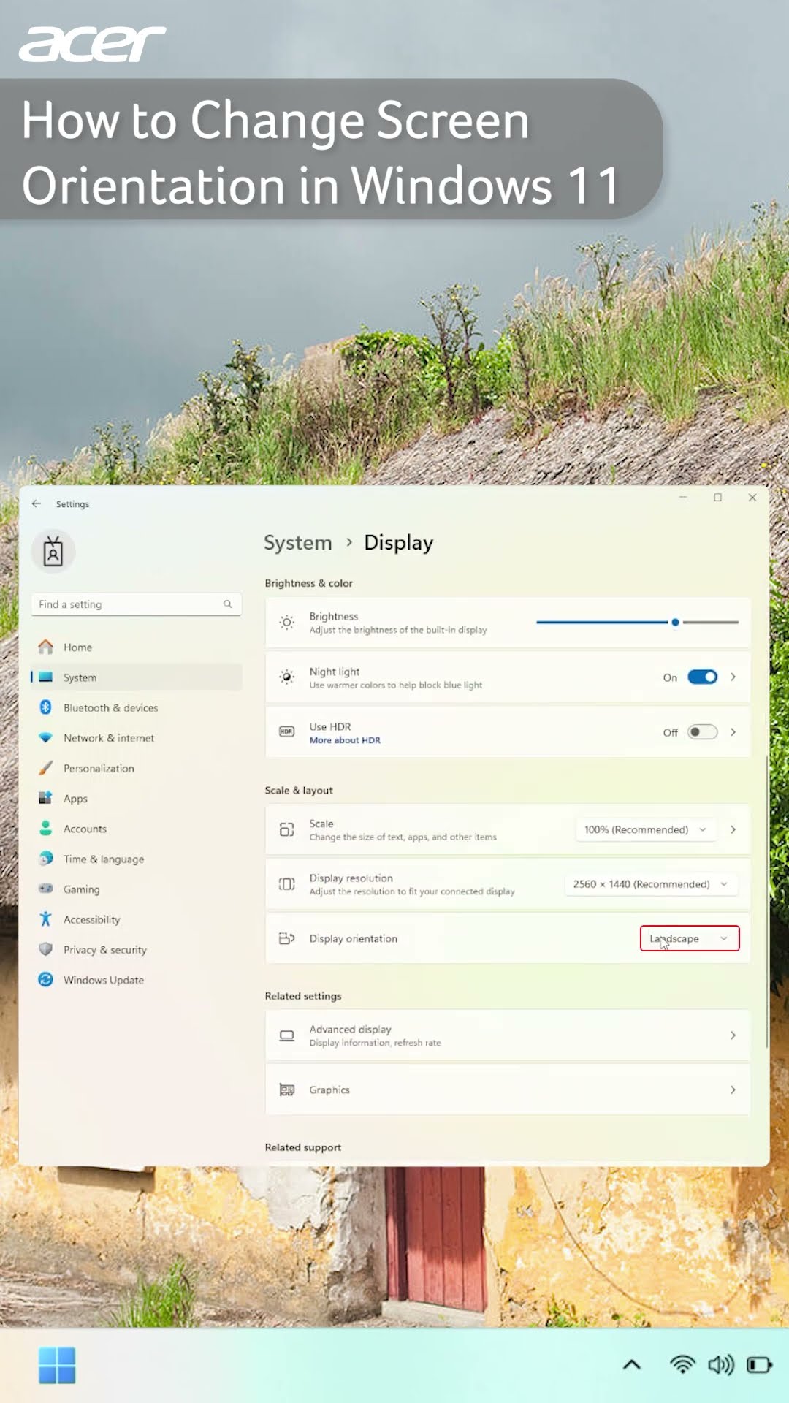This screenshot has width=789, height=1403.
Task: Click the Scale icon
Action: (x=287, y=829)
